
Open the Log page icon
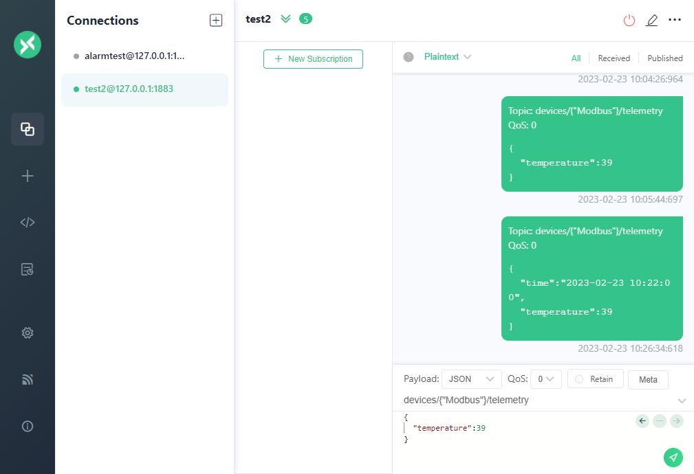click(28, 269)
